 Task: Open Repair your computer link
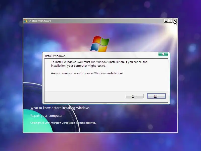tap(46, 116)
